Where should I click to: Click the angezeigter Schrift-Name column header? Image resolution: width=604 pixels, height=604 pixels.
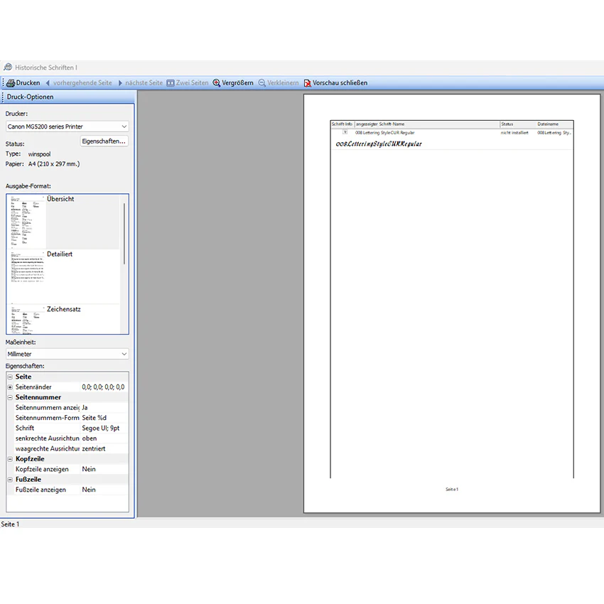click(x=380, y=124)
